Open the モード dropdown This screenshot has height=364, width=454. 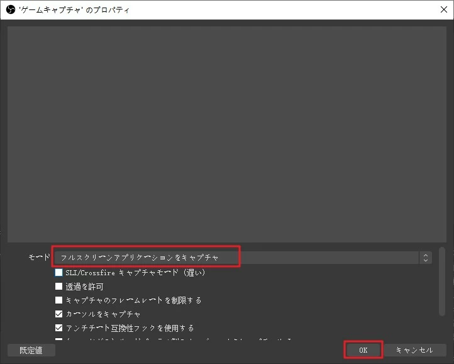243,258
